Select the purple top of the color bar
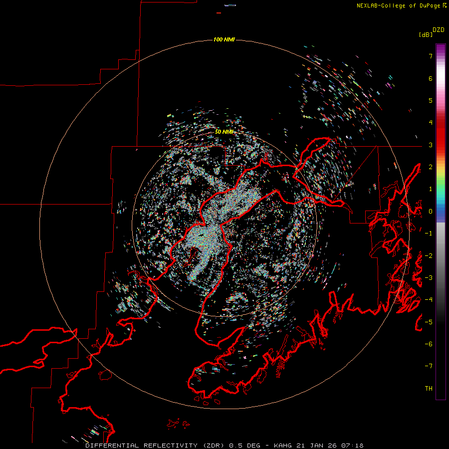The width and height of the screenshot is (449, 449). 441,49
